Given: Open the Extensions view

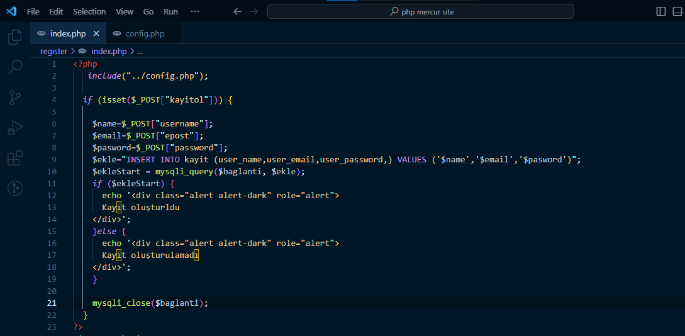Looking at the screenshot, I should (x=14, y=158).
